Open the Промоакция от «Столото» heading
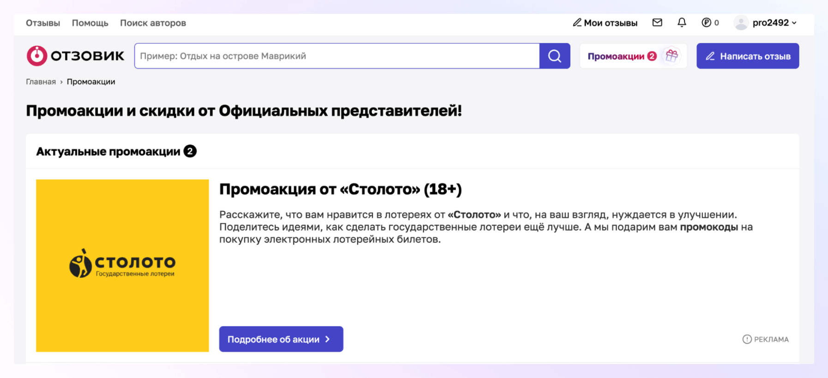Viewport: 828px width, 378px height. [x=340, y=189]
